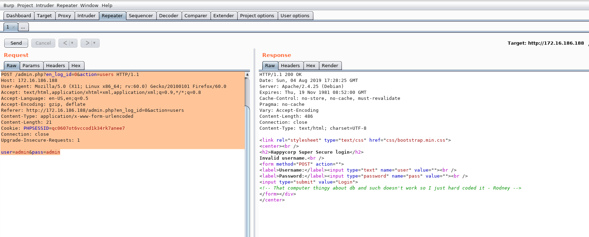Click the Pragma: no-cache response line
Viewport: 589px width, 237px height.
tap(282, 104)
